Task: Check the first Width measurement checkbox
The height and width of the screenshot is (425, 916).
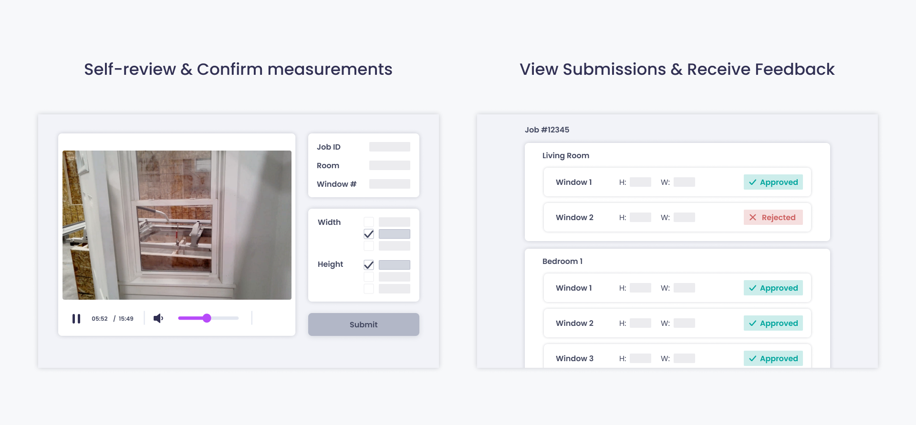Action: [x=369, y=222]
